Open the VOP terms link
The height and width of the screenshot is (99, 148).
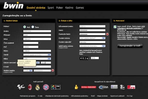(143, 26)
